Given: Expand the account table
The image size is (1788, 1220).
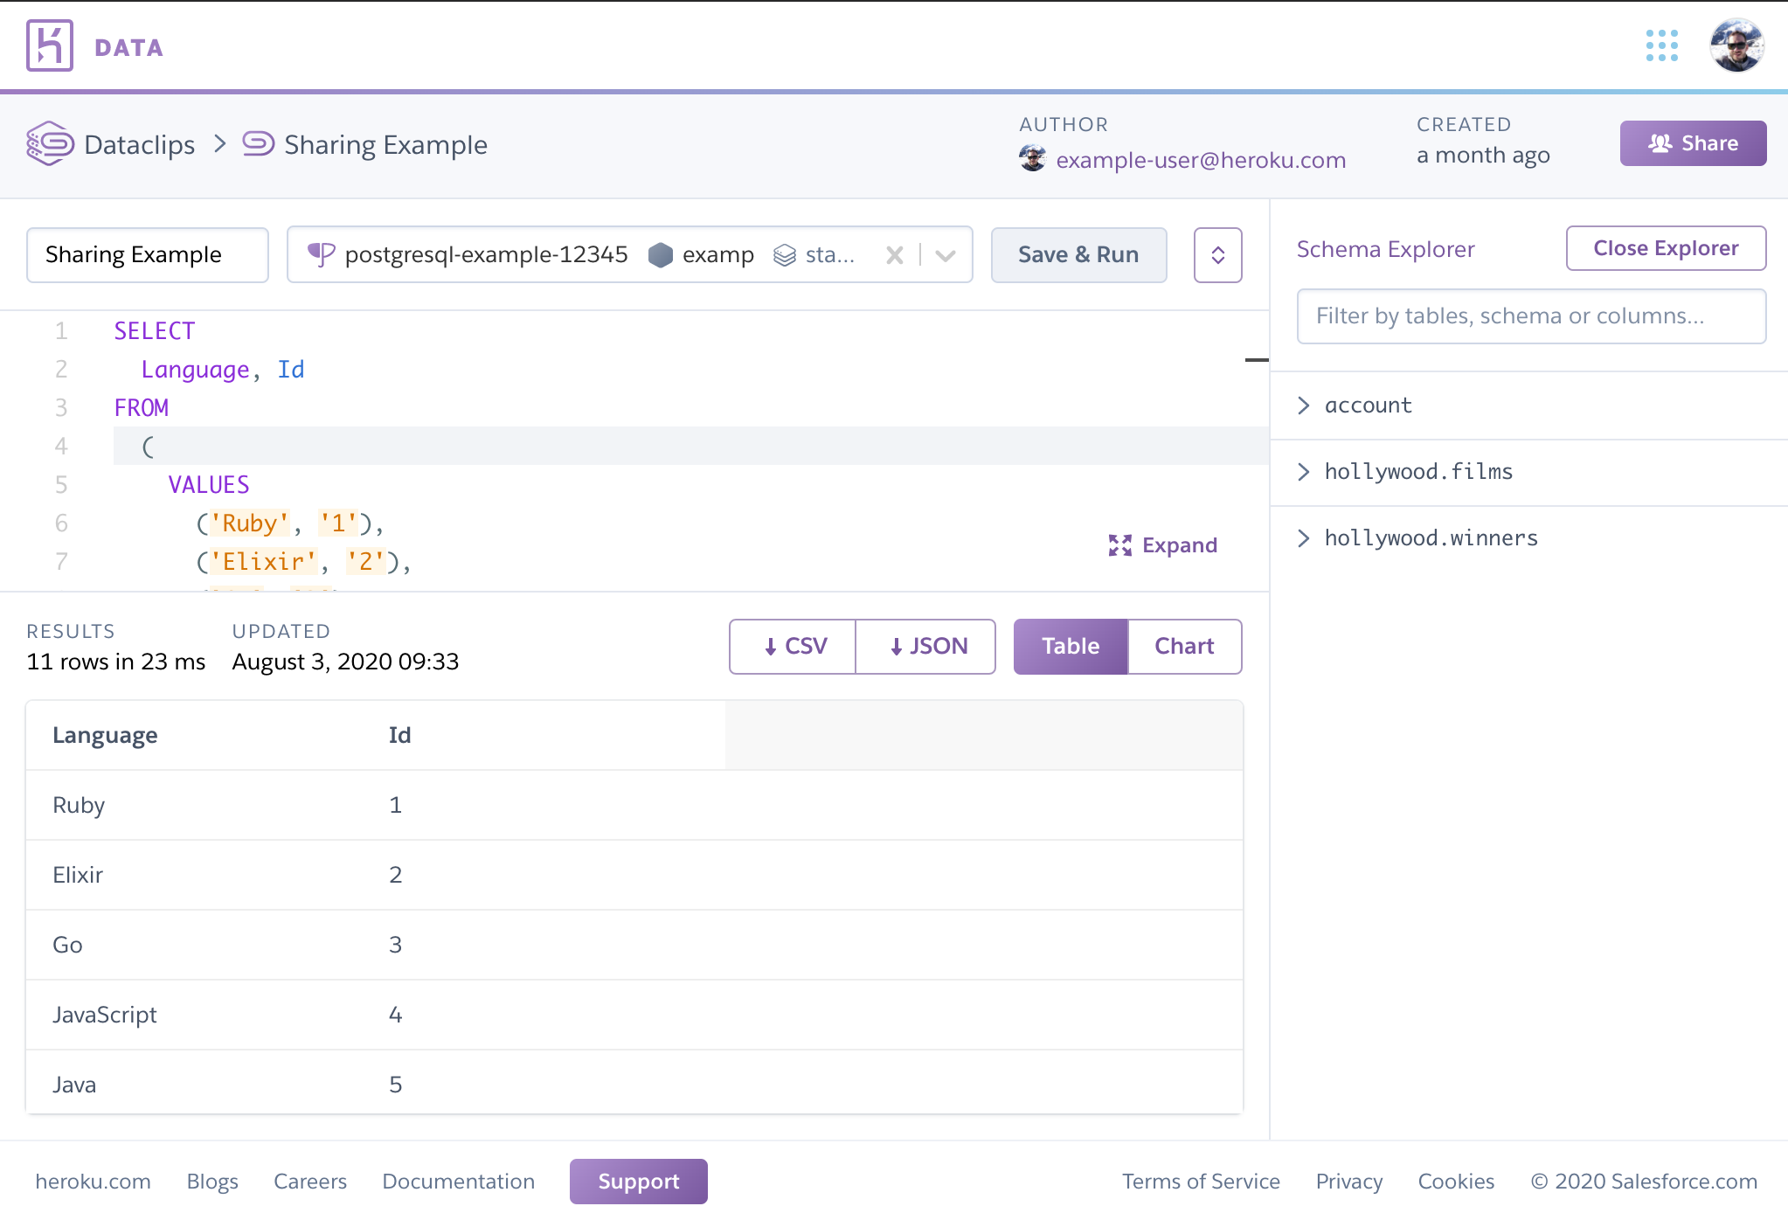Looking at the screenshot, I should click(1529, 406).
